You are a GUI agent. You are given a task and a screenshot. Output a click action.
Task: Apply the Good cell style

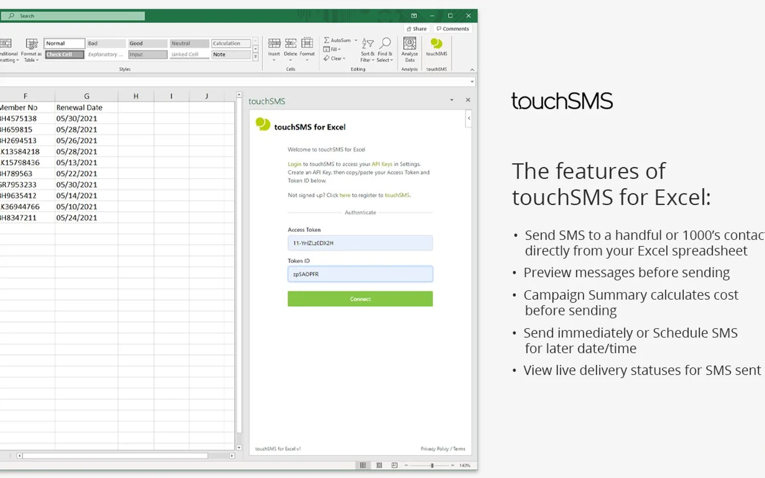[148, 43]
